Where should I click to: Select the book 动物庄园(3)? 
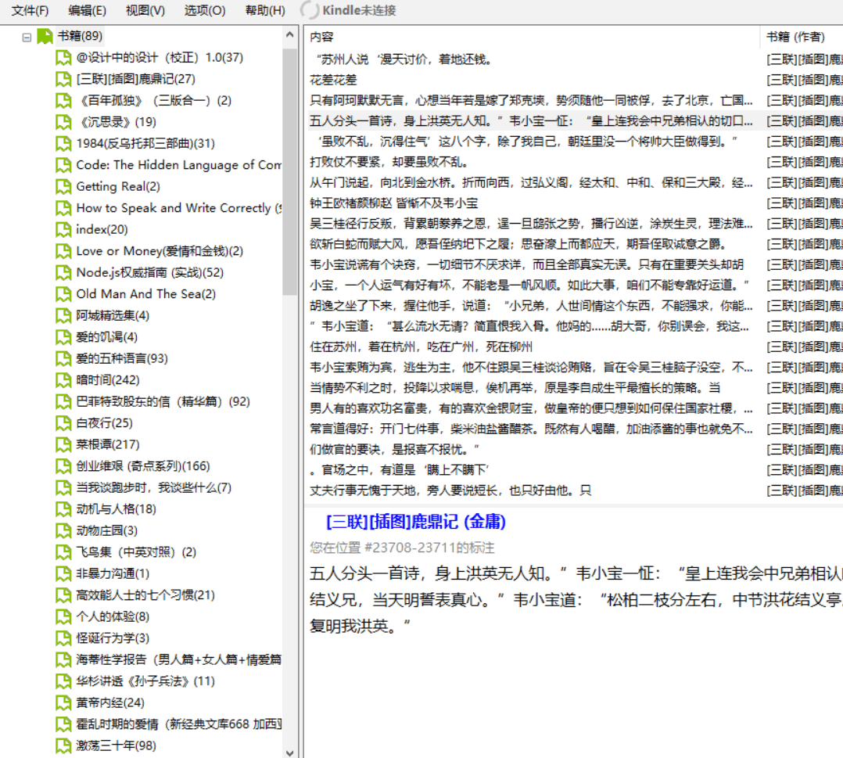[x=106, y=530]
